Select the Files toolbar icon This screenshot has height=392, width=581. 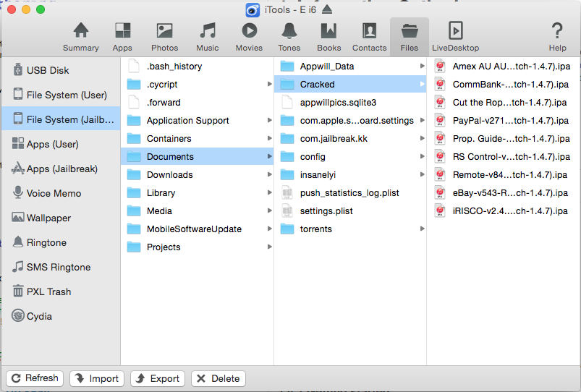click(410, 37)
